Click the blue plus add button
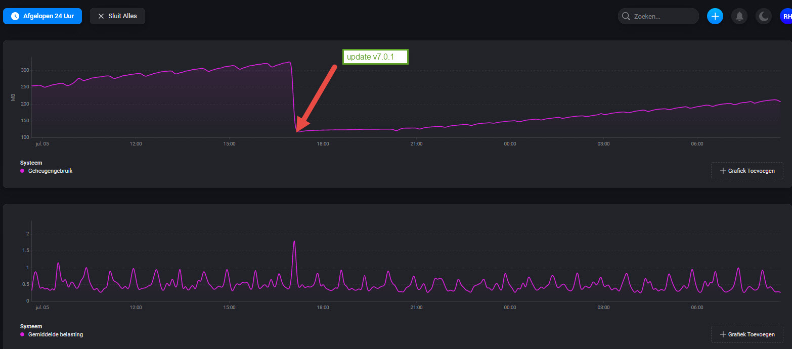 [x=715, y=16]
